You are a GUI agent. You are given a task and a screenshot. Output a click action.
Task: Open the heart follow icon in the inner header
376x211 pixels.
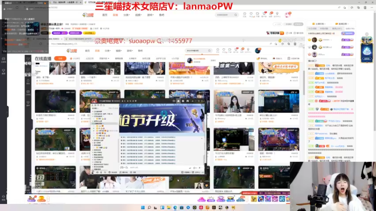pyautogui.click(x=224, y=50)
